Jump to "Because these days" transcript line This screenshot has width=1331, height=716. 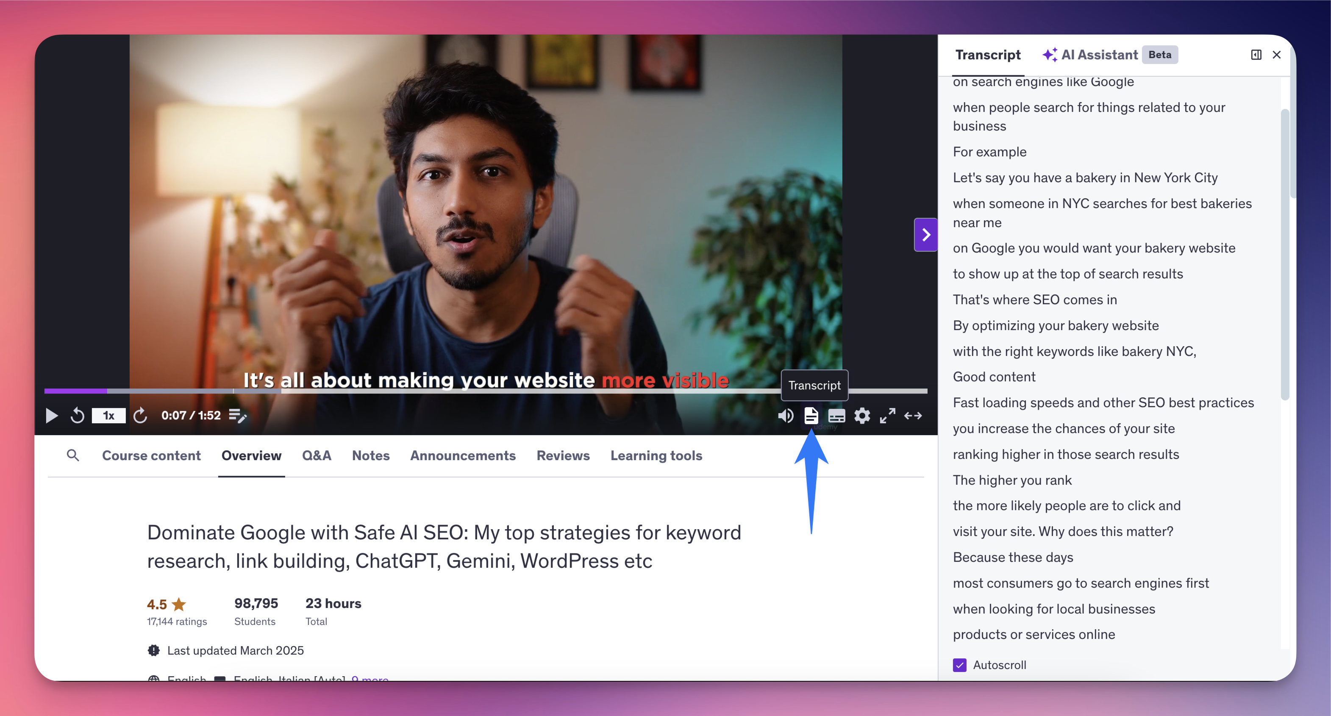pos(1013,558)
